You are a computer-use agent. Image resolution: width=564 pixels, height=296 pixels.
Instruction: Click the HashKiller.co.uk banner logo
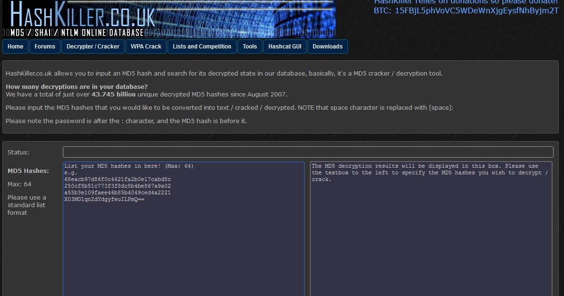pos(169,19)
